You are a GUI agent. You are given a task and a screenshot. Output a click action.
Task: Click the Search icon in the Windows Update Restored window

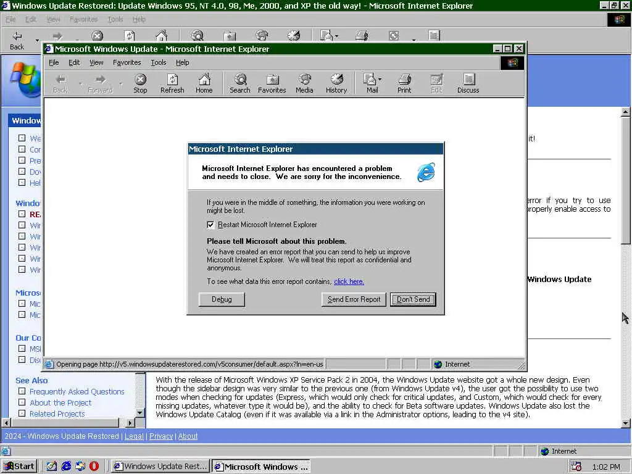[197, 36]
